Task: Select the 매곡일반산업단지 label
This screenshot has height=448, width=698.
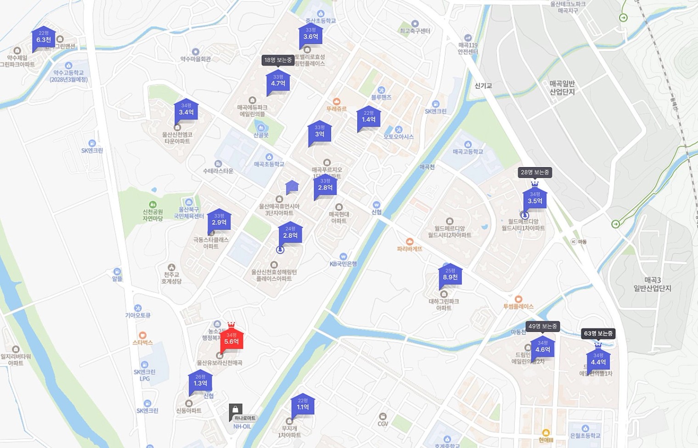Action: coord(562,88)
